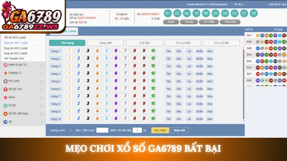Click the first result ball 01 in header
The height and width of the screenshot is (161, 287).
(168, 13)
